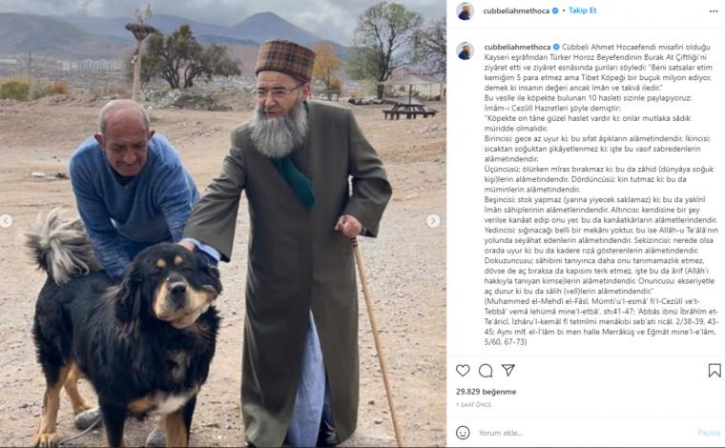725x448 pixels.
Task: View the 29.829 beğenme likes list
Action: [486, 392]
